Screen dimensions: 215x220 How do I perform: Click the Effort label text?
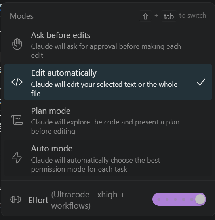pos(38,200)
